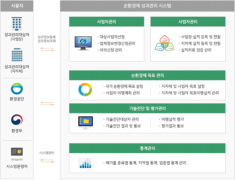This screenshot has height=180, width=235.
Task: Click the 시스템관리 text
Action: pos(47,153)
